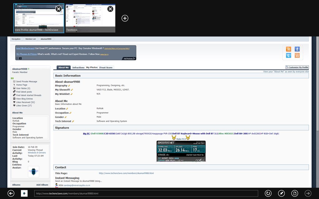This screenshot has height=199, width=319.
Task: Open the page tools icon
Action: click(x=295, y=193)
